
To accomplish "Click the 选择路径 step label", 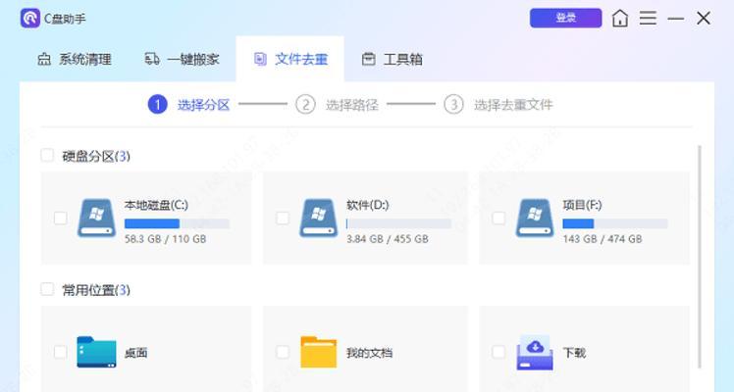I will 352,105.
